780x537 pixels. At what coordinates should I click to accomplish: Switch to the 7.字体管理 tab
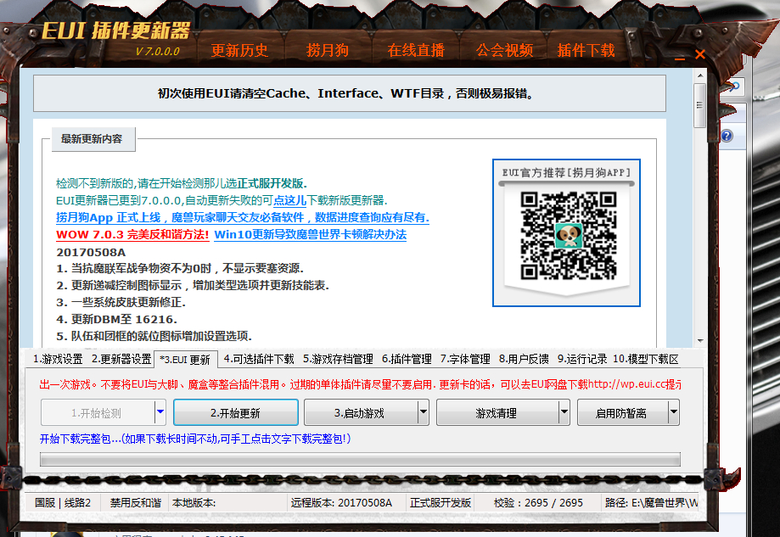pyautogui.click(x=465, y=359)
